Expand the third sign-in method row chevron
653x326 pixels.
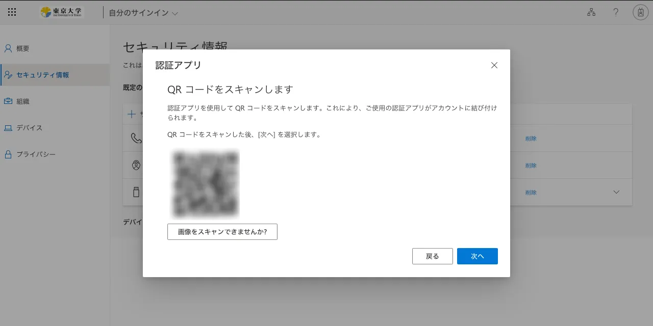[616, 192]
